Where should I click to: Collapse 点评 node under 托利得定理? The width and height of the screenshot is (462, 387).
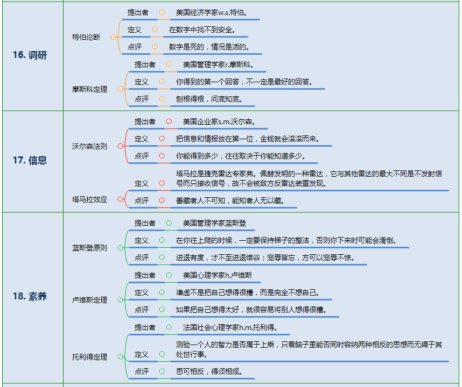point(162,371)
